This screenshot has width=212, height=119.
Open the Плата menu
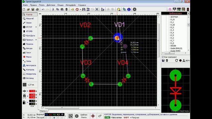(41, 5)
